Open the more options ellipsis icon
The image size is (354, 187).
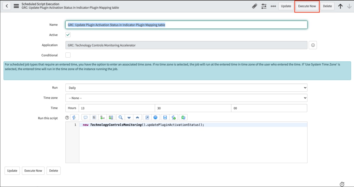(273, 6)
